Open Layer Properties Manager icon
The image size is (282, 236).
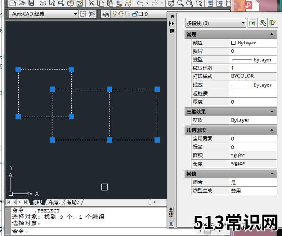tap(106, 14)
